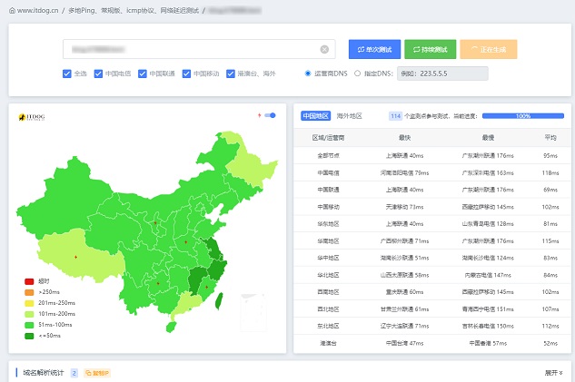Screen dimensions: 575x382
Task: Select the 中国移动 table row label
Action: point(328,207)
